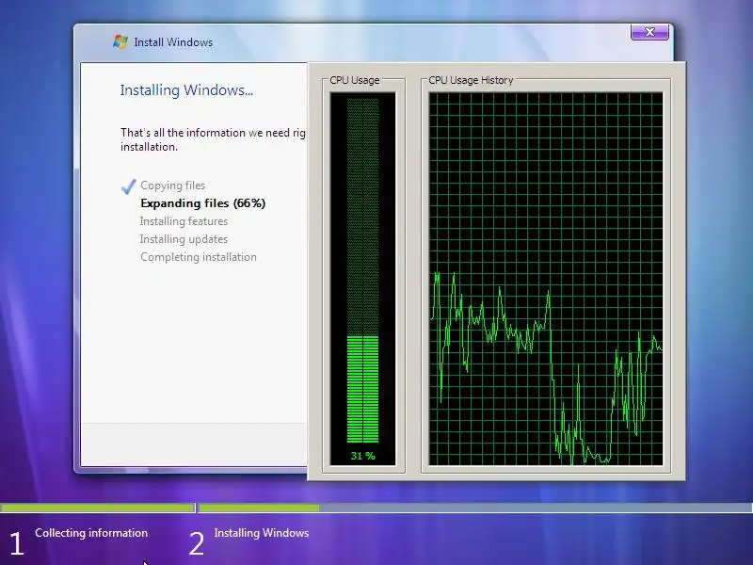This screenshot has height=565, width=753.
Task: Close the Install Windows dialog
Action: [x=649, y=32]
